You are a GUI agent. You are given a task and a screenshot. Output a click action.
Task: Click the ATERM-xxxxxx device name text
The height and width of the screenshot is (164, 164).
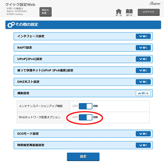point(15,14)
